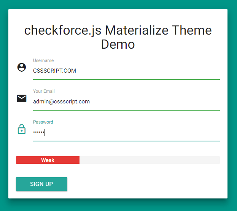Focus the Username field containing CSSSCRIPT.COM

(126, 71)
